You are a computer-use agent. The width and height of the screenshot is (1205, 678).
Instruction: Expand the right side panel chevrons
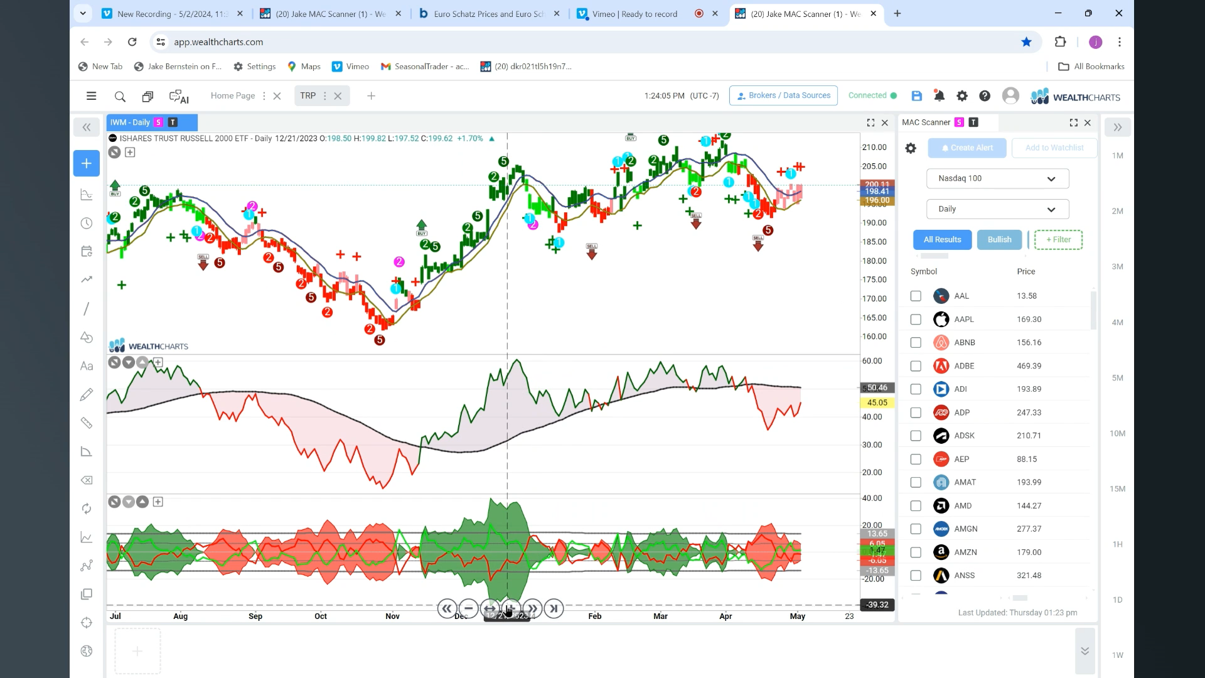pyautogui.click(x=1117, y=127)
